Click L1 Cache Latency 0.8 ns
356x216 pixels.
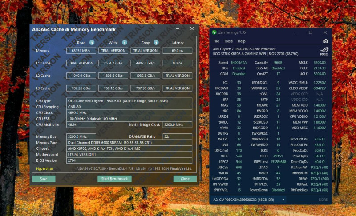(177, 63)
